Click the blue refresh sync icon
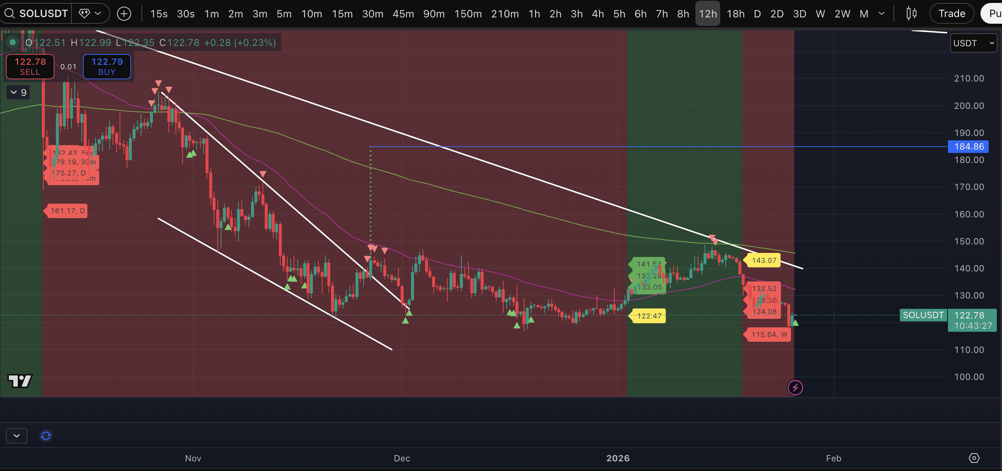Image resolution: width=1002 pixels, height=471 pixels. pyautogui.click(x=46, y=435)
